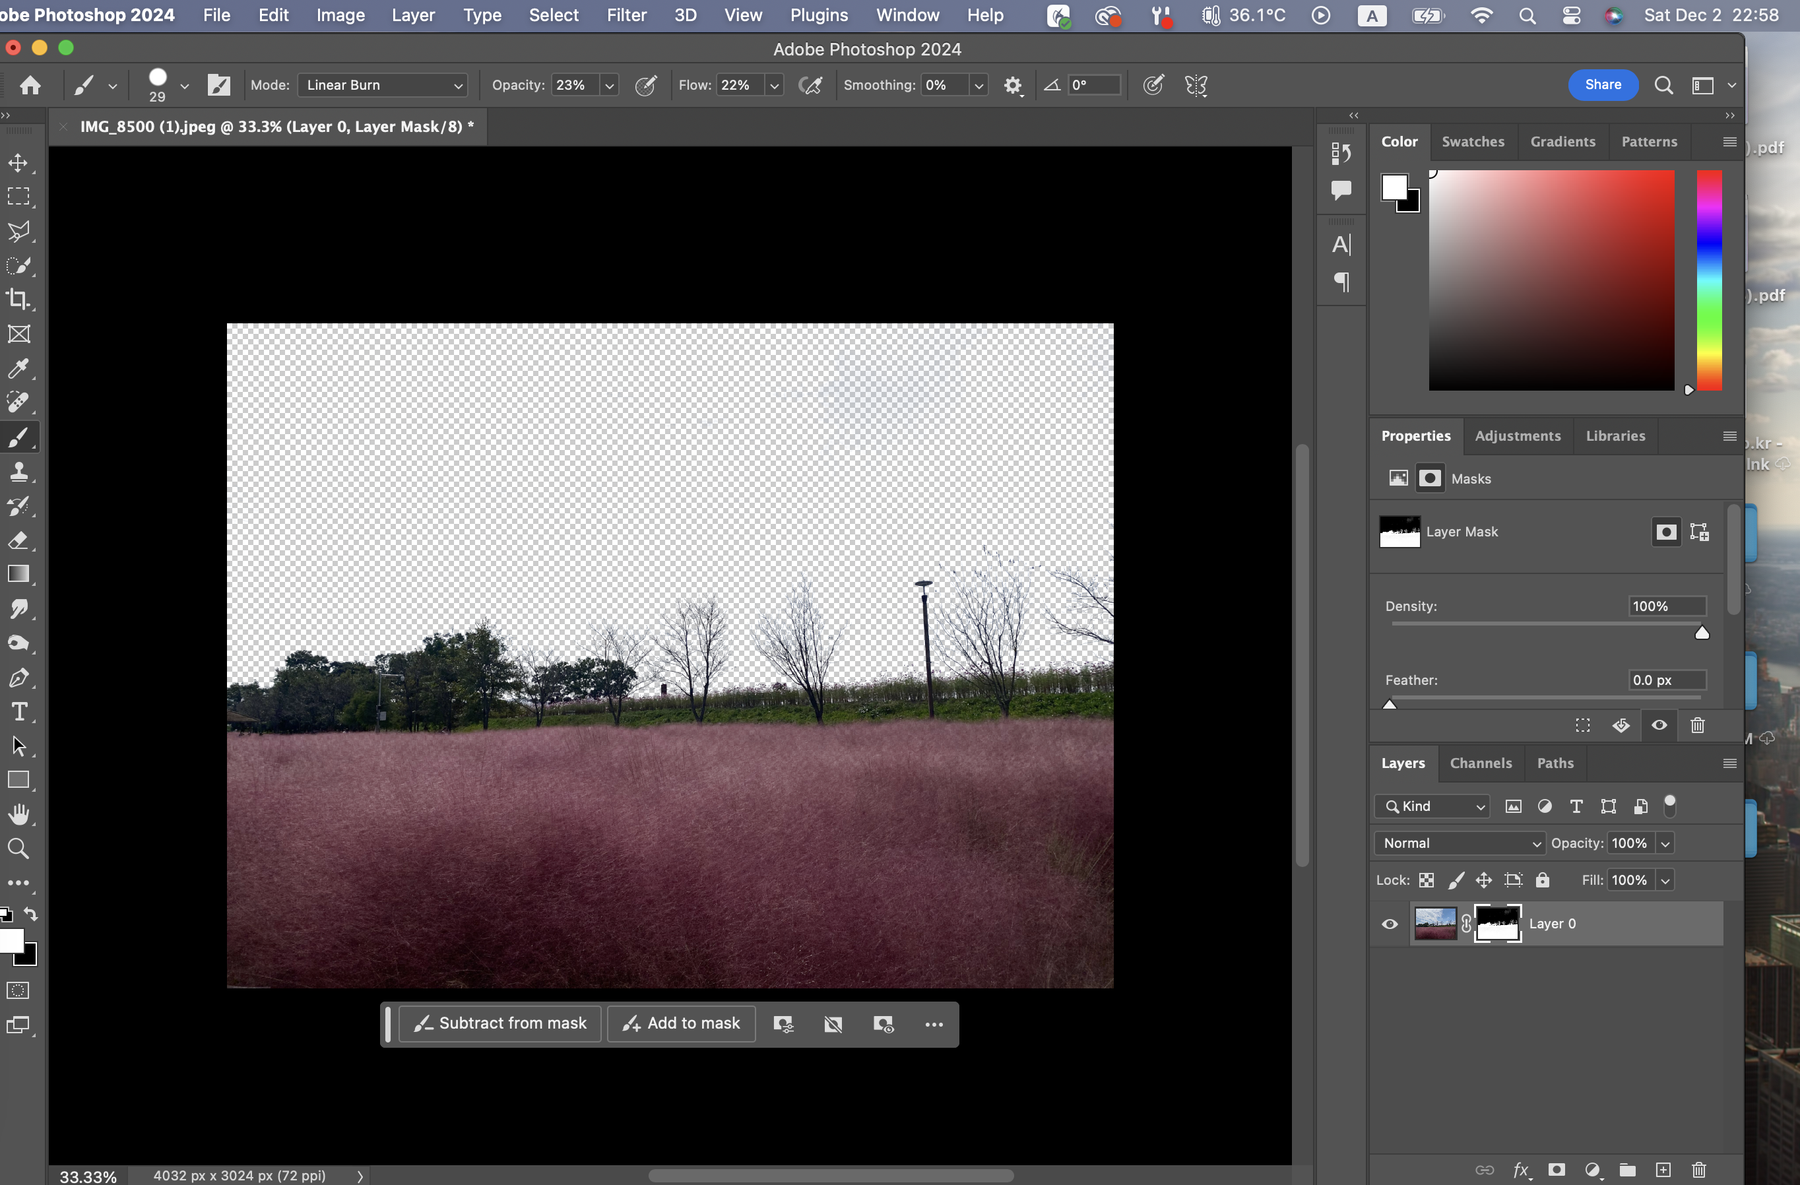Open the Mode Linear Burn dropdown
Image resolution: width=1800 pixels, height=1185 pixels.
(x=383, y=86)
